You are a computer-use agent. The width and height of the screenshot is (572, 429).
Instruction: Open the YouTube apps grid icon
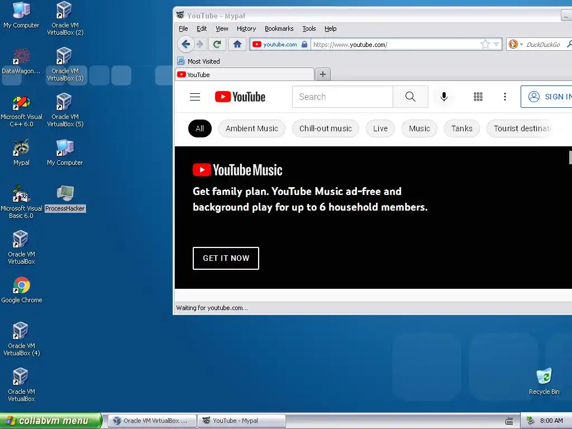tap(478, 97)
